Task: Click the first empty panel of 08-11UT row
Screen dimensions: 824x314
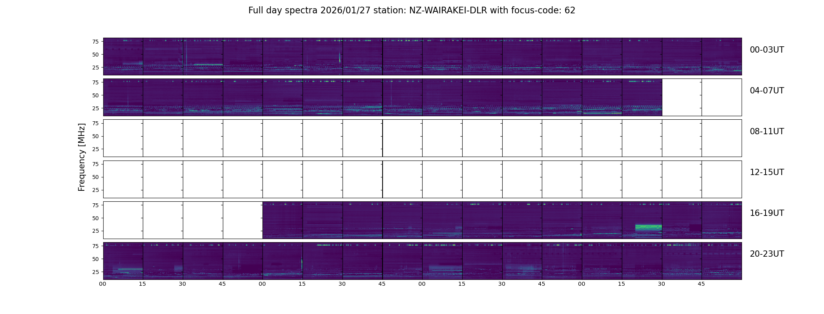Action: point(123,138)
